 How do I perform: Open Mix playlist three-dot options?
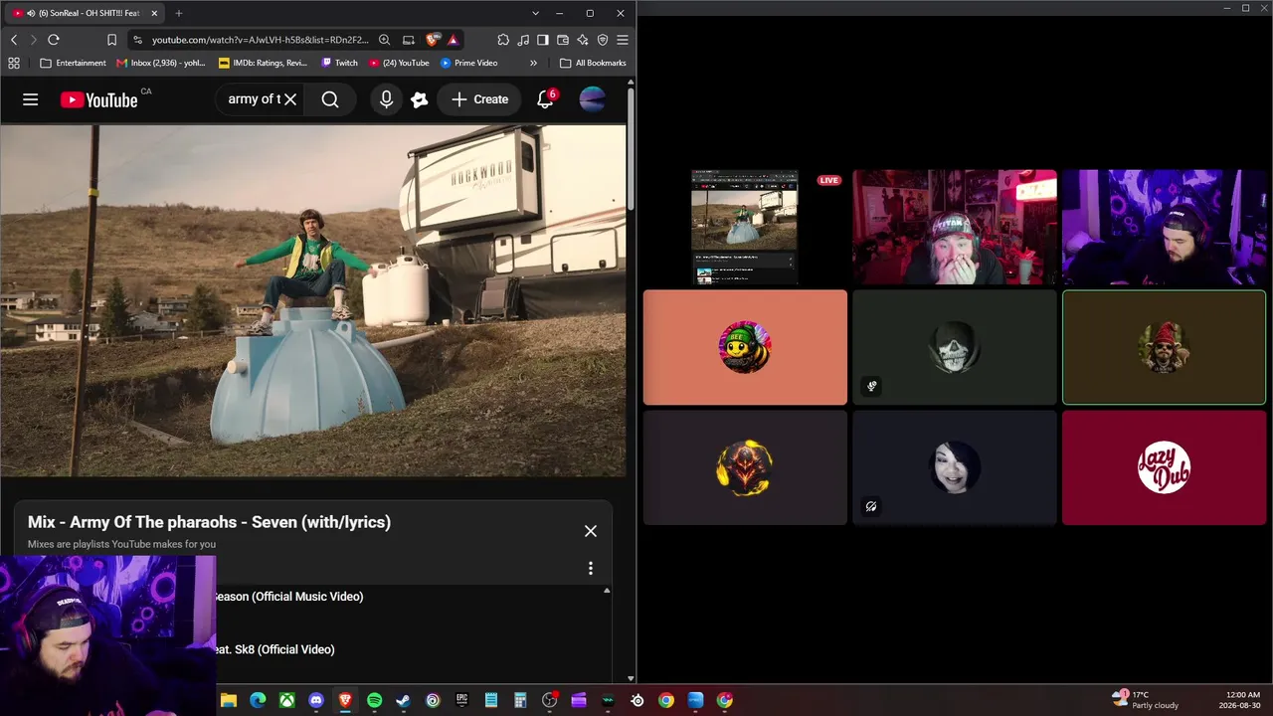click(x=591, y=568)
